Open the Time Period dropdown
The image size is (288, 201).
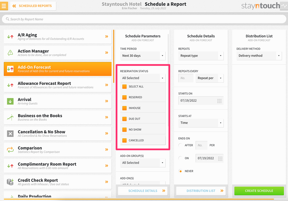coord(143,56)
